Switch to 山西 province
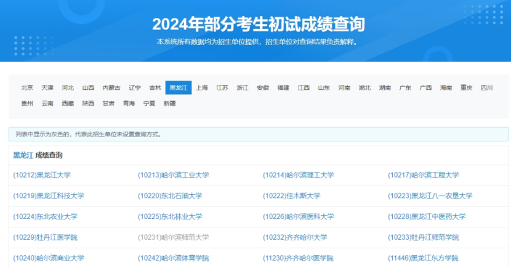Image resolution: width=511 pixels, height=268 pixels. pyautogui.click(x=88, y=87)
